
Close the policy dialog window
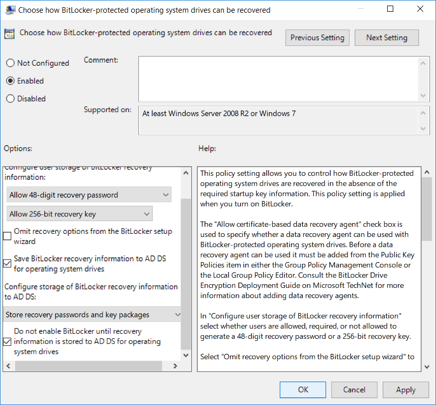(x=420, y=9)
